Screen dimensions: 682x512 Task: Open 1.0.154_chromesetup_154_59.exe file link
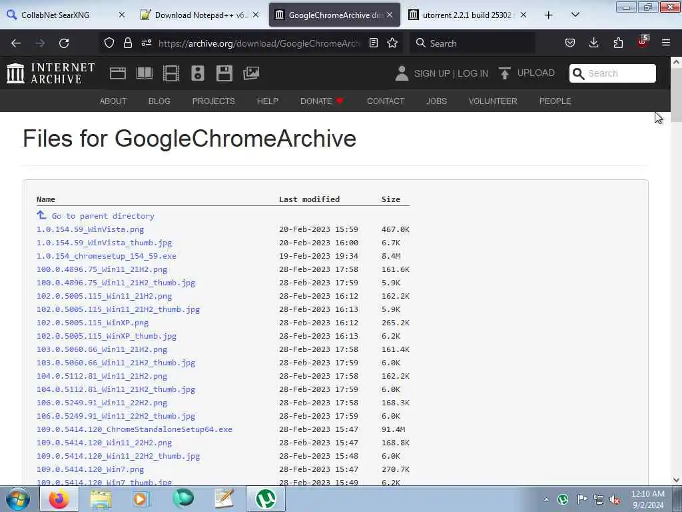pyautogui.click(x=107, y=256)
